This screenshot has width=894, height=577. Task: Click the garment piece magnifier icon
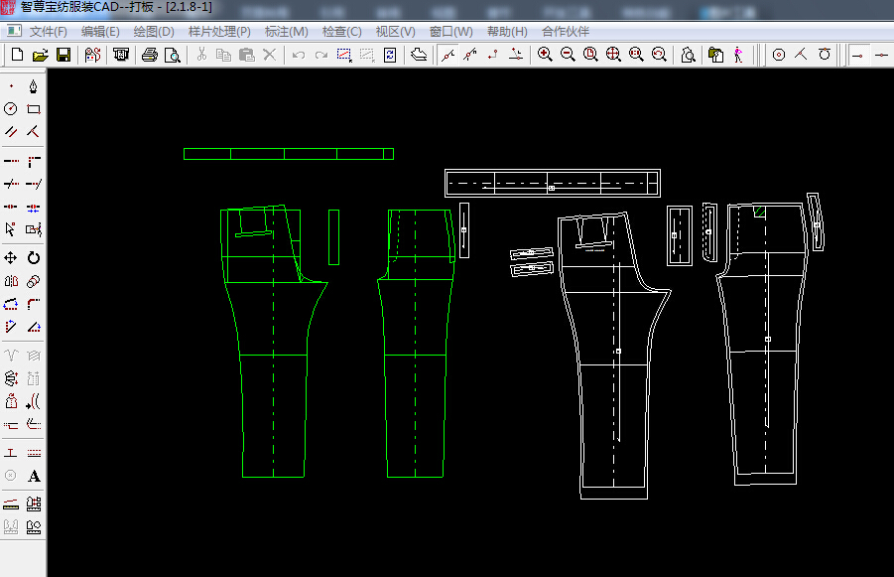pos(688,55)
